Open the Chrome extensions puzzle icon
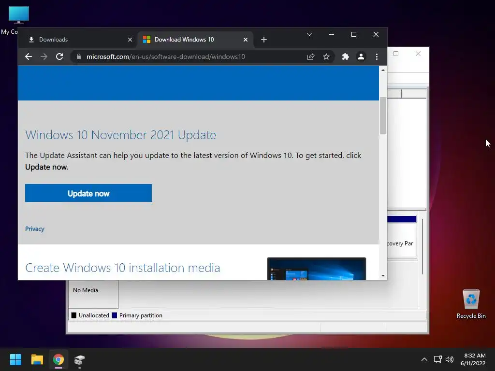The width and height of the screenshot is (495, 371). tap(345, 57)
